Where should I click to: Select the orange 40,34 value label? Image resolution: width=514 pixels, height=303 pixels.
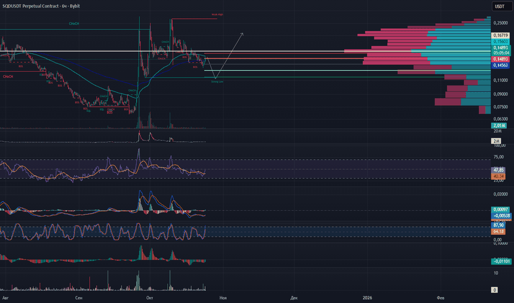(x=498, y=176)
